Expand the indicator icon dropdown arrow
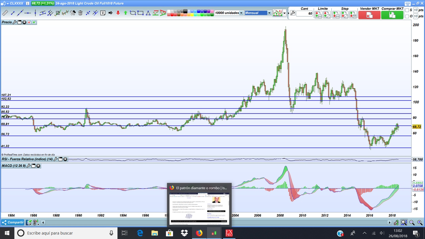 pyautogui.click(x=285, y=13)
